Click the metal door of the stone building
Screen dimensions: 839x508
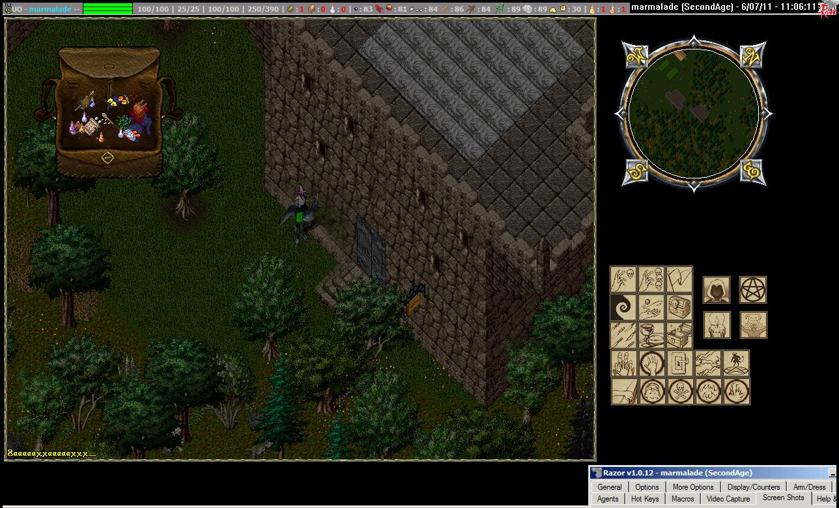coord(370,247)
